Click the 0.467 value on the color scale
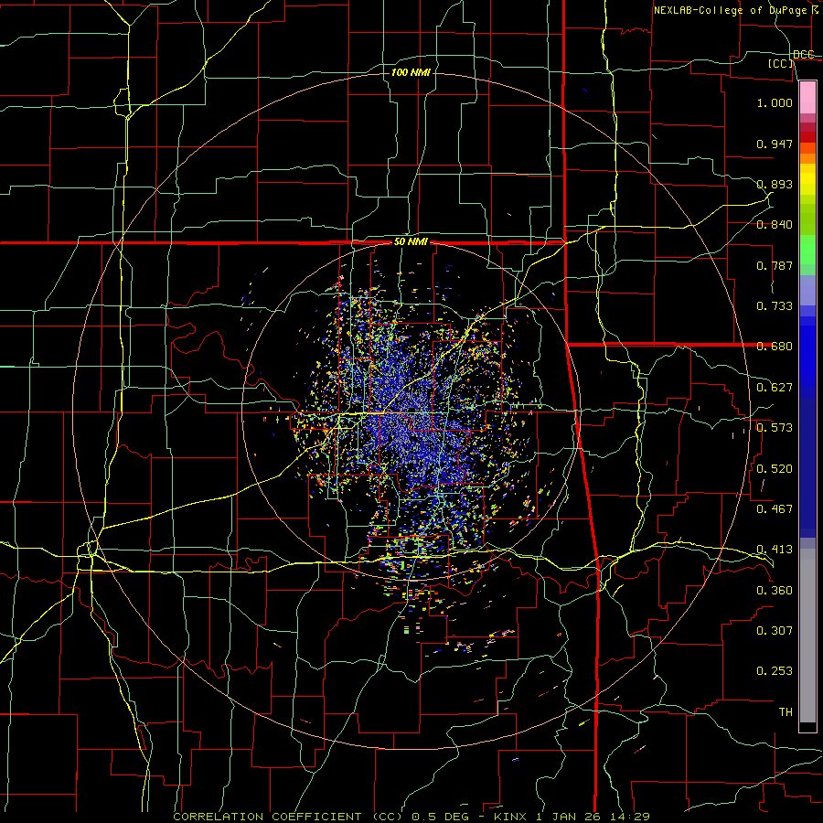Image resolution: width=823 pixels, height=823 pixels. coord(775,509)
